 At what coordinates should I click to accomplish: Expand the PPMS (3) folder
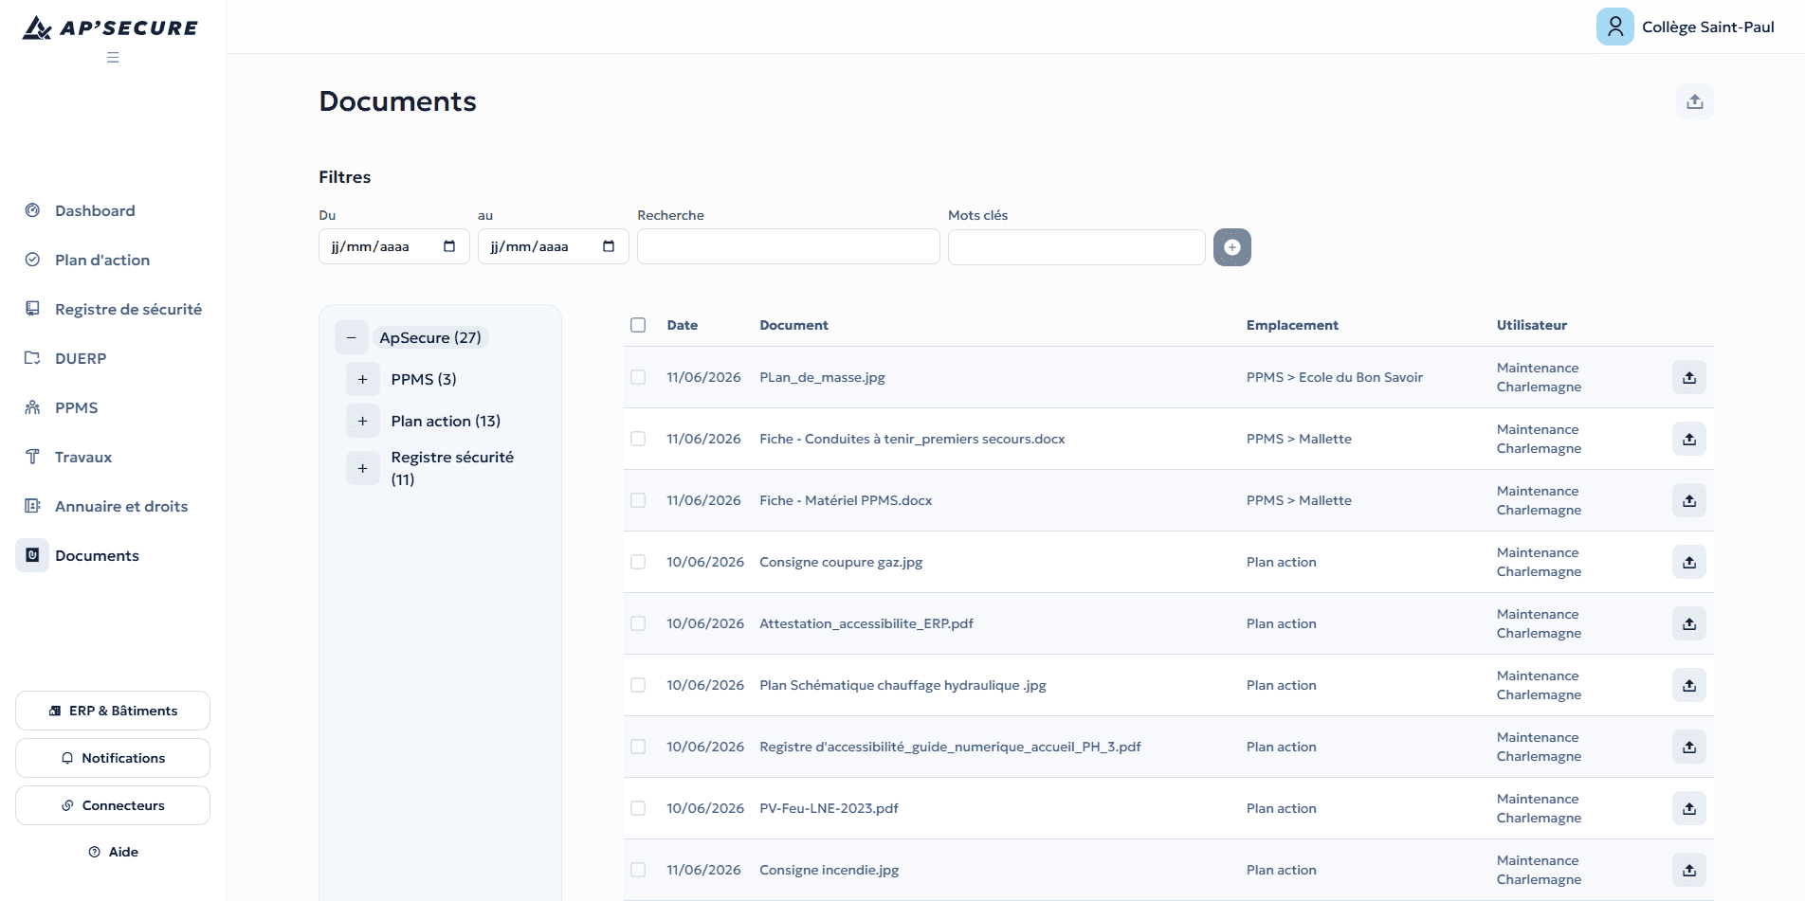362,379
